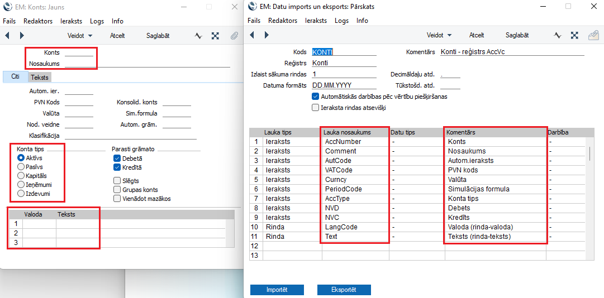Click the paperclip attachments icon in Konts window

(234, 35)
